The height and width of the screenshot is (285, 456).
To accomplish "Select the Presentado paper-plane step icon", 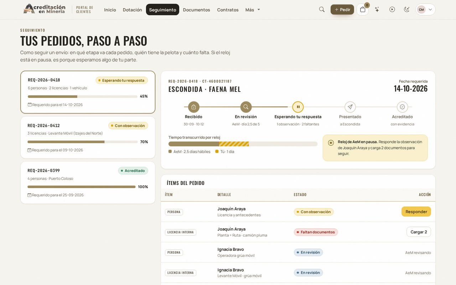I will pyautogui.click(x=350, y=107).
